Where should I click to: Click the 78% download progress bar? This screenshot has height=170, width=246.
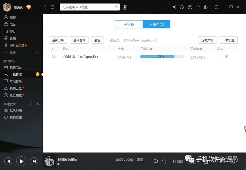click(x=162, y=56)
